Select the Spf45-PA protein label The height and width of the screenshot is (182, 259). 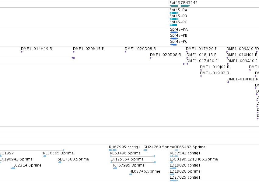point(179,29)
